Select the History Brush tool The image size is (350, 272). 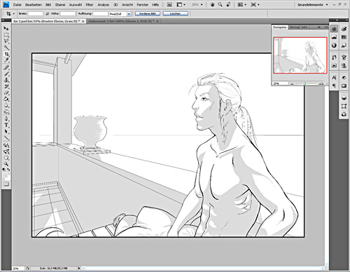tap(6, 87)
